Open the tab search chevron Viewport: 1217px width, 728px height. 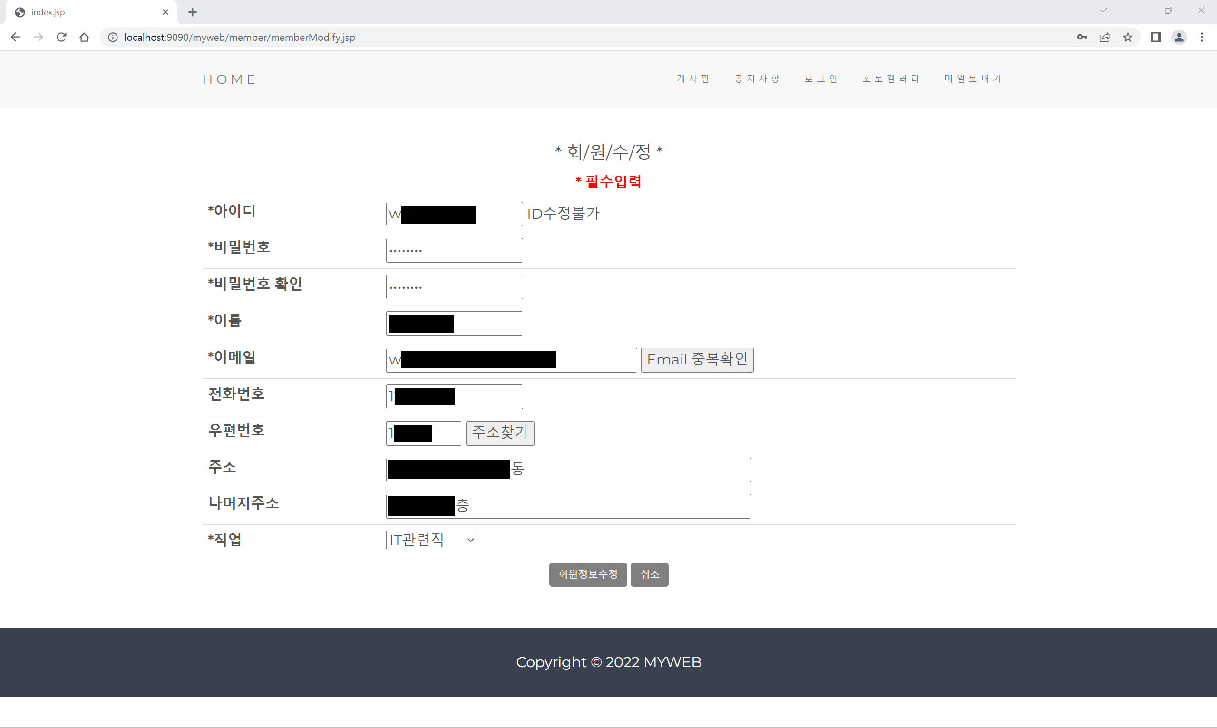(x=1103, y=11)
